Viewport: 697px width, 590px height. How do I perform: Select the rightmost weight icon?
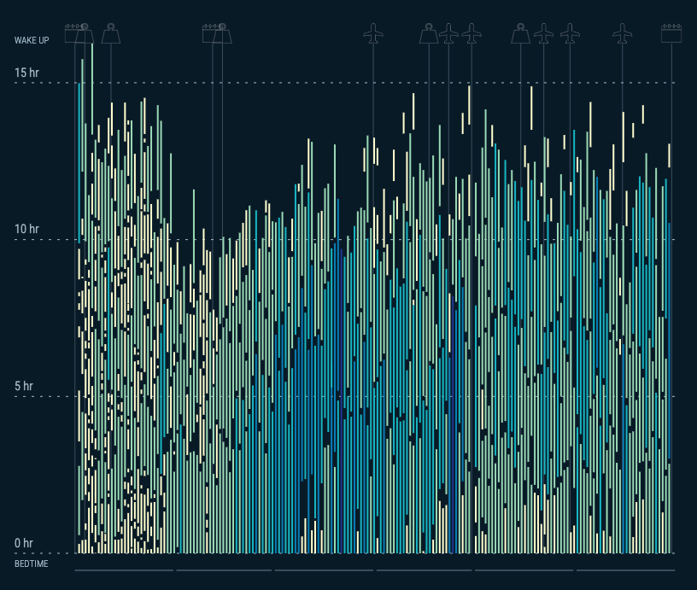pyautogui.click(x=520, y=34)
